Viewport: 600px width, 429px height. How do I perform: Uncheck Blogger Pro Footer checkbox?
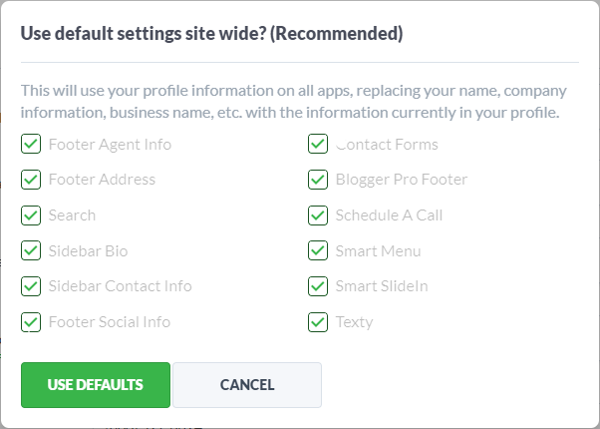click(x=318, y=180)
